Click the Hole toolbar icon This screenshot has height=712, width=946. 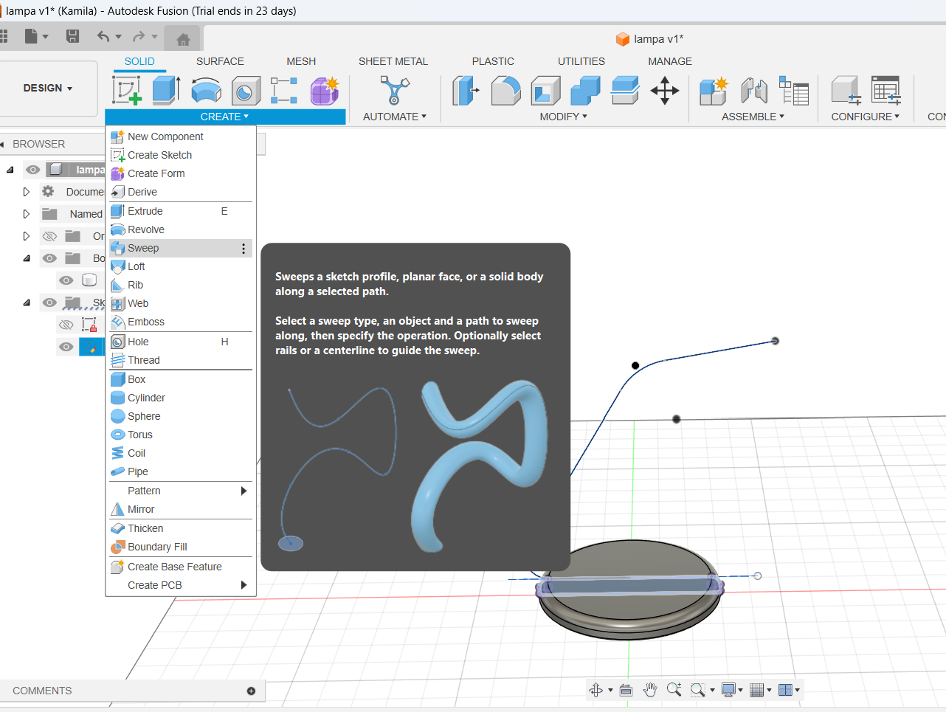246,90
